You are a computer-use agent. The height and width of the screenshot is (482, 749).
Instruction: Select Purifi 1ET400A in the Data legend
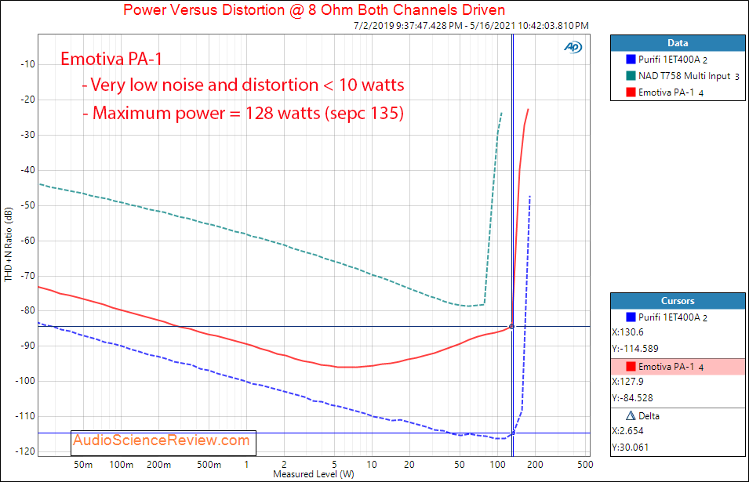pos(673,60)
